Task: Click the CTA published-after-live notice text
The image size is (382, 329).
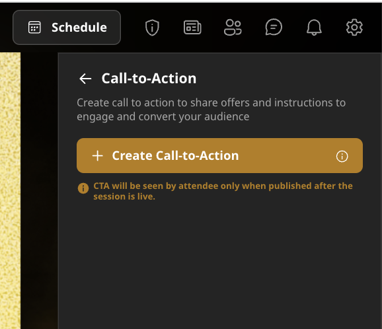Action: tap(223, 191)
